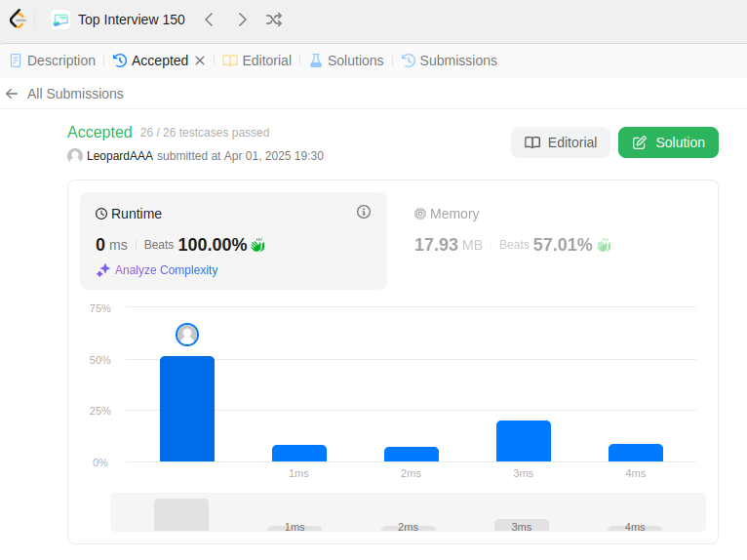Open Analyze Complexity link
Viewport: 747px width, 560px height.
pos(166,270)
